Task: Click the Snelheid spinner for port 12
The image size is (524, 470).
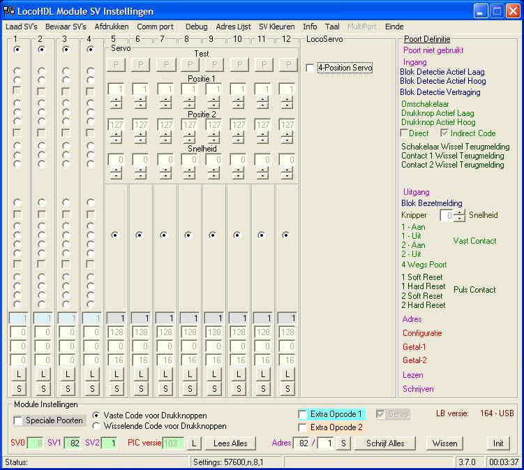Action: click(287, 173)
